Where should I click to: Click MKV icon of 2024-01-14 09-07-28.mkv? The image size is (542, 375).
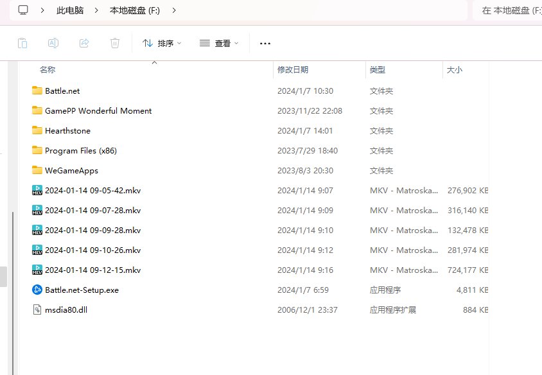(37, 210)
